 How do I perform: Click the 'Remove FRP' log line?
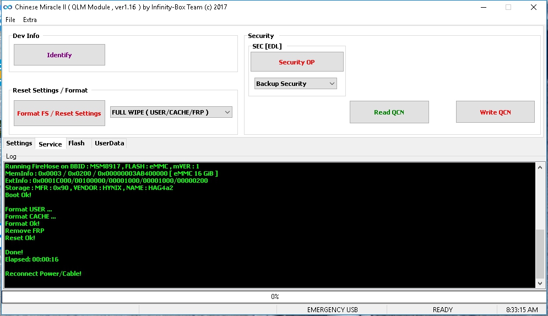(24, 231)
